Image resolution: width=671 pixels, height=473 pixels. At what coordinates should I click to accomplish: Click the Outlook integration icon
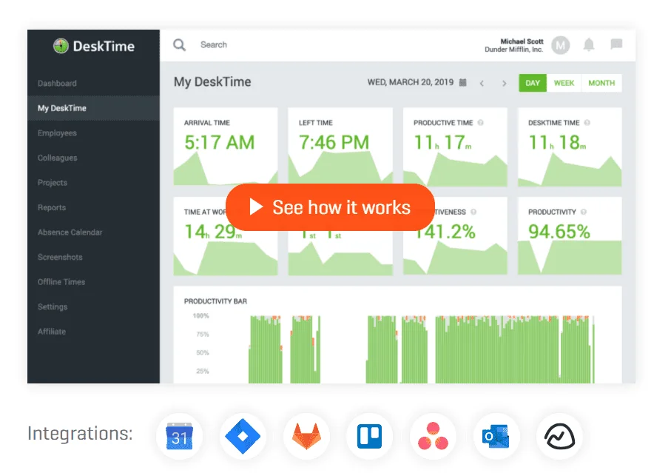496,437
